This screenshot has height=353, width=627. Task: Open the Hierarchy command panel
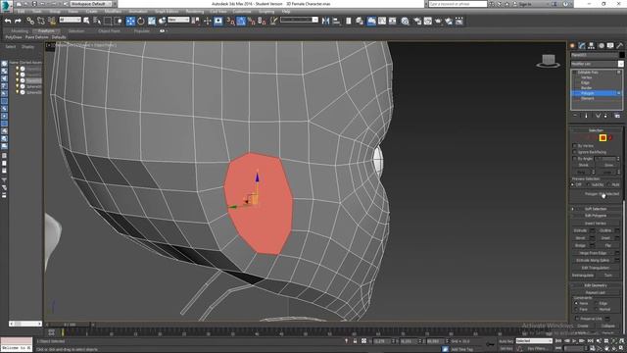point(591,46)
